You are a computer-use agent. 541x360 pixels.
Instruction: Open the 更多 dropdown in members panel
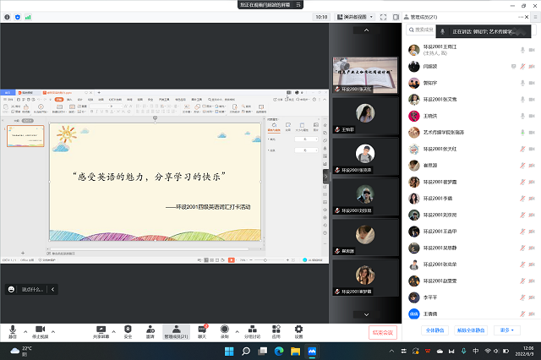(507, 330)
